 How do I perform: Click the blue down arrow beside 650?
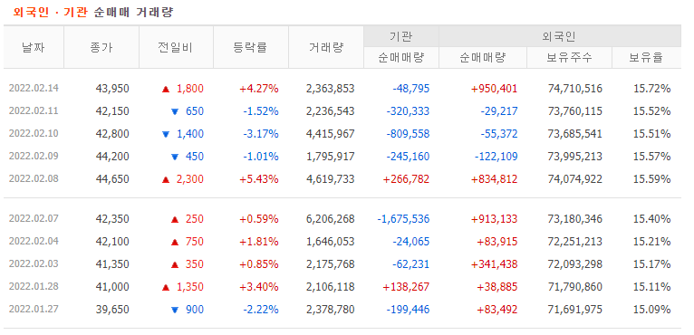click(x=175, y=111)
